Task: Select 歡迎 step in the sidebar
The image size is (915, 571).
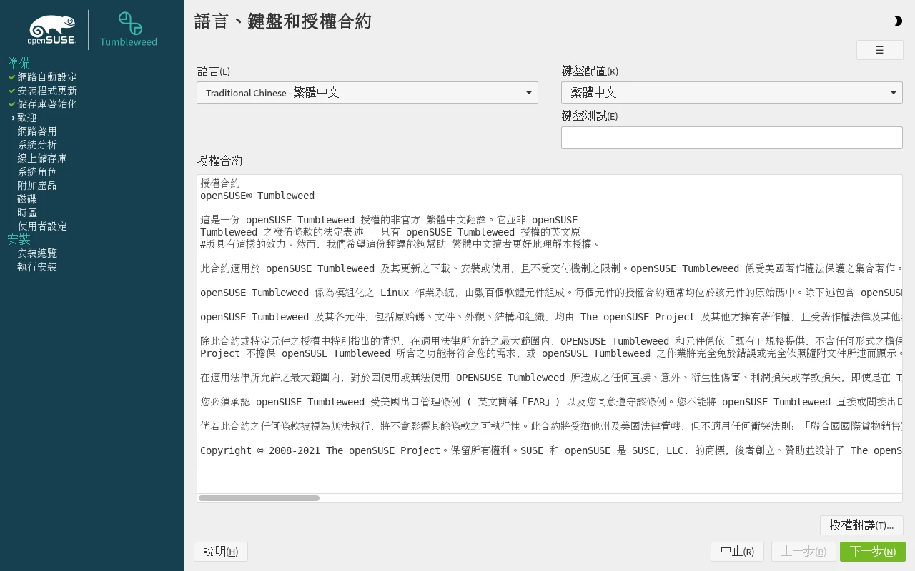Action: 27,118
